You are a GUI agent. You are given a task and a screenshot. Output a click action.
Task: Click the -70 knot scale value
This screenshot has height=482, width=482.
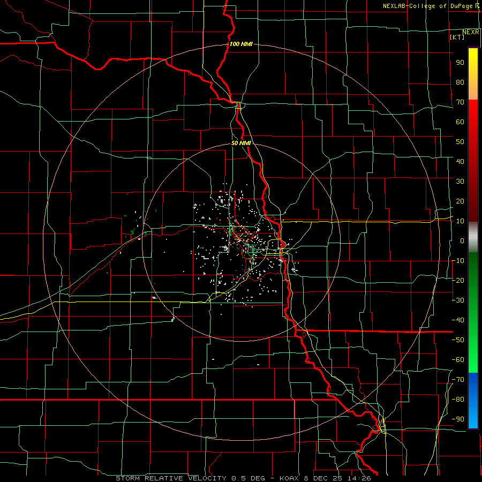click(458, 380)
